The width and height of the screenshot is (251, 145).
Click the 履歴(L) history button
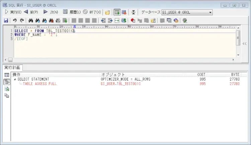[72, 12]
